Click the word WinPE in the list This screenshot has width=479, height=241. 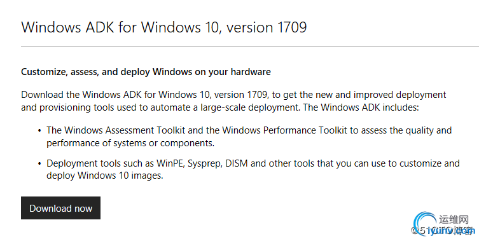click(x=170, y=163)
